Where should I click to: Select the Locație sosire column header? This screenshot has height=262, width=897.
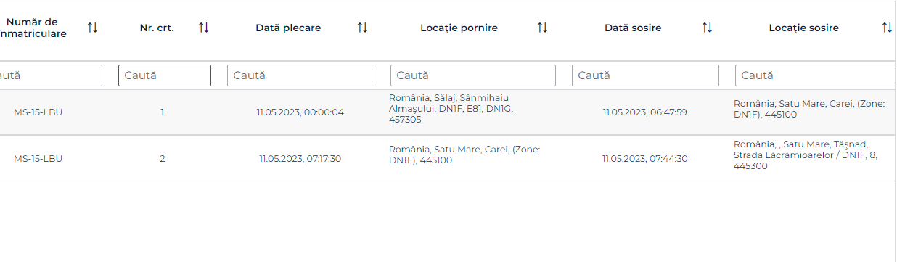click(803, 28)
